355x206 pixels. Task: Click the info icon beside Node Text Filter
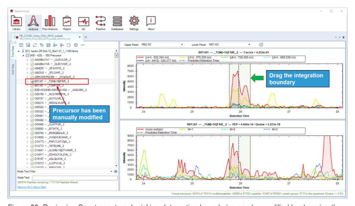[x=116, y=171]
